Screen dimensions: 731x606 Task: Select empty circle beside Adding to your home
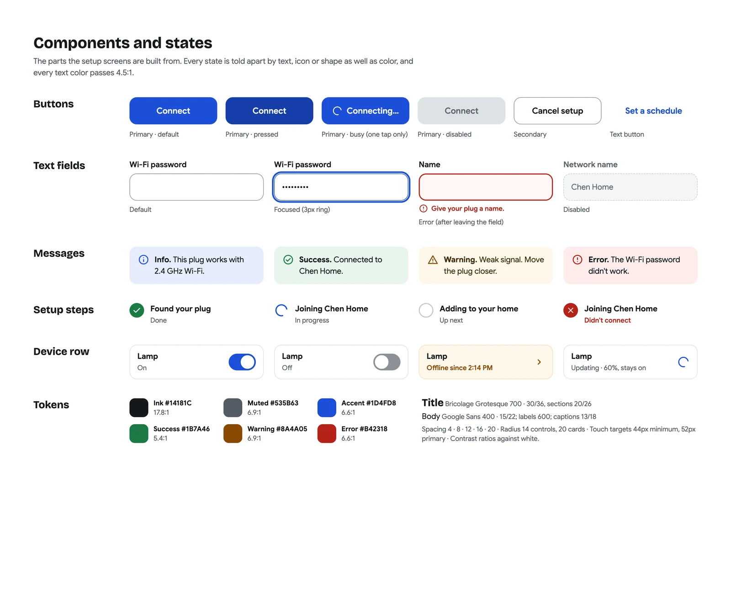pyautogui.click(x=426, y=310)
